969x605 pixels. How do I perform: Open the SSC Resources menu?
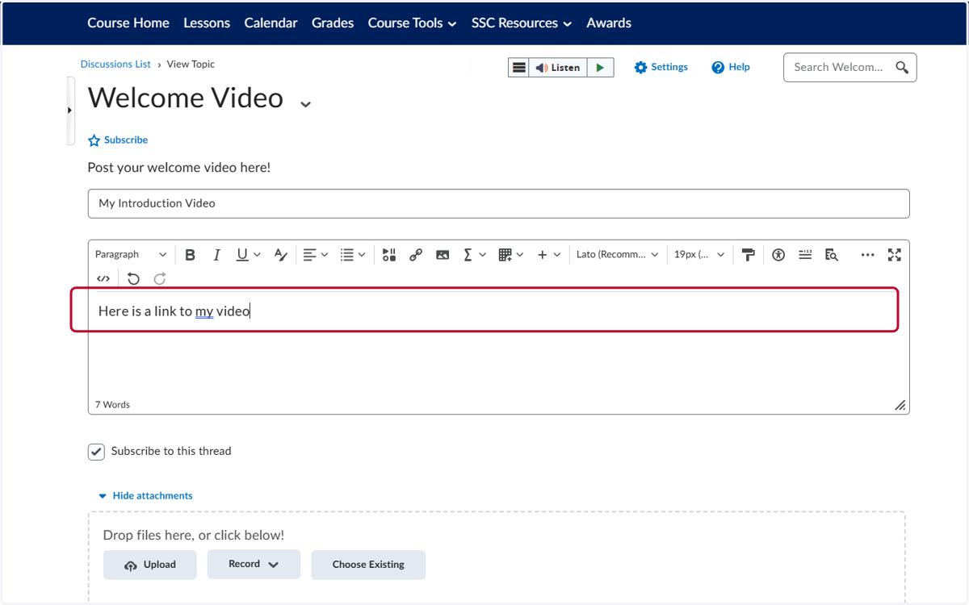point(522,23)
